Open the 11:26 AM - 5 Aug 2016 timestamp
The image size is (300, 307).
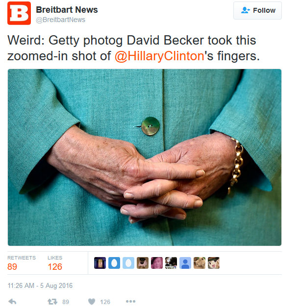(40, 285)
